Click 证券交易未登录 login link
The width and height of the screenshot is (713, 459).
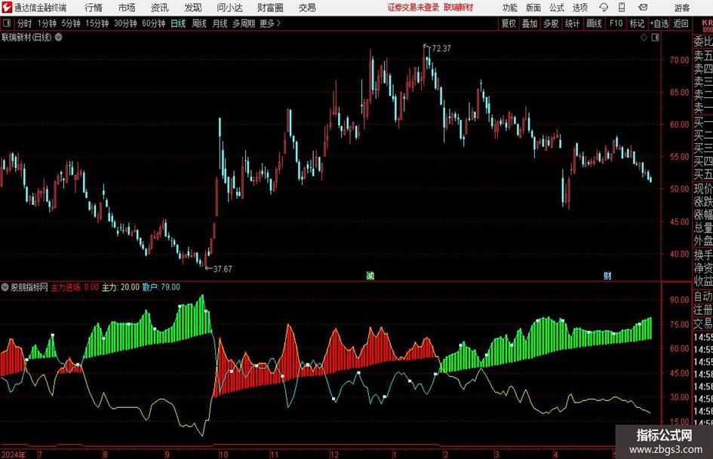tap(413, 8)
